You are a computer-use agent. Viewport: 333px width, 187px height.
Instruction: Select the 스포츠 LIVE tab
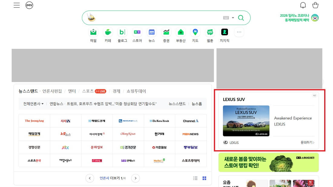[90, 91]
